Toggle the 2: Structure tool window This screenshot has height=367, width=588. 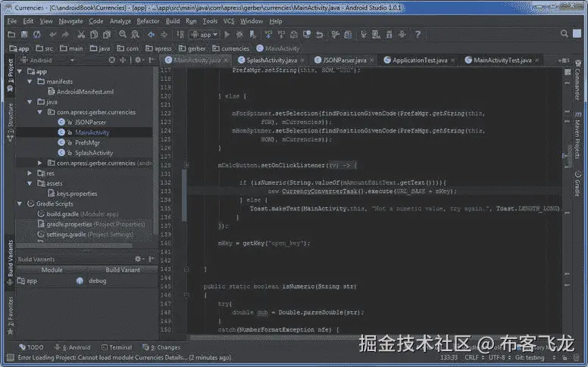[10, 122]
